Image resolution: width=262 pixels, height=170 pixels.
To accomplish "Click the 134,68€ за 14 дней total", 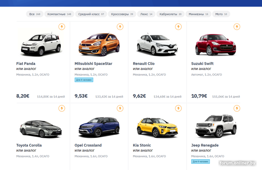I will (167, 96).
